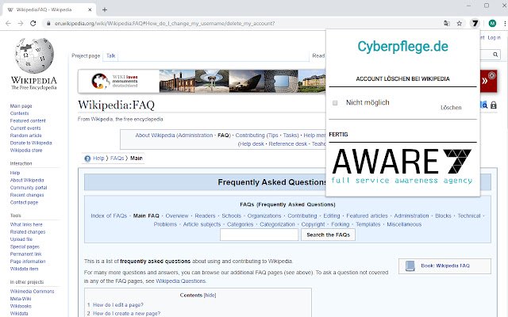
Task: Open Upload file link
Action: [21, 239]
